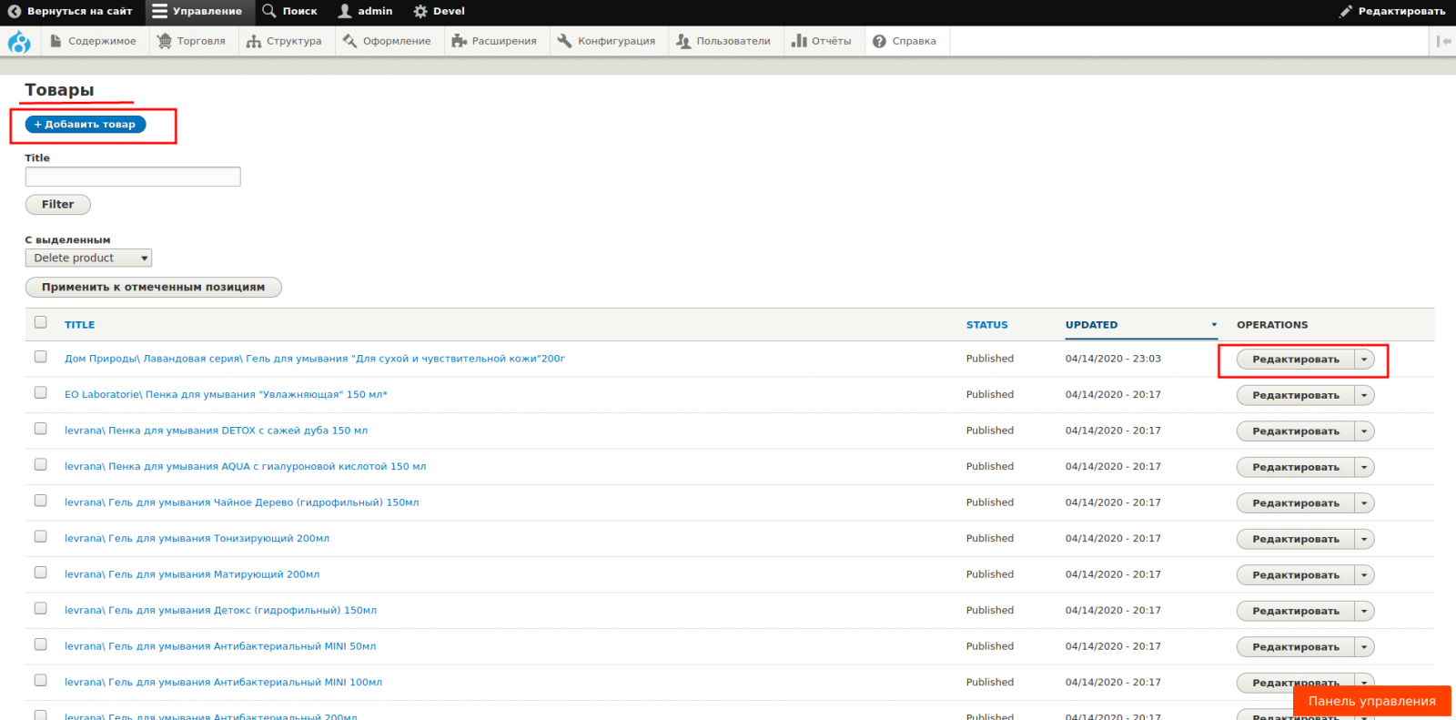Check the levrana Пенка AQUA row
1456x720 pixels.
(40, 464)
